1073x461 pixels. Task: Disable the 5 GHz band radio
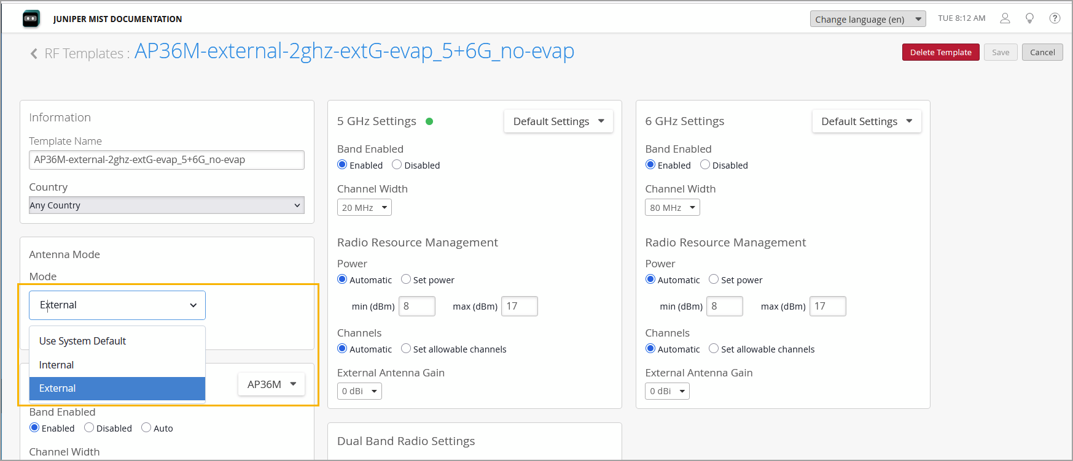(397, 165)
